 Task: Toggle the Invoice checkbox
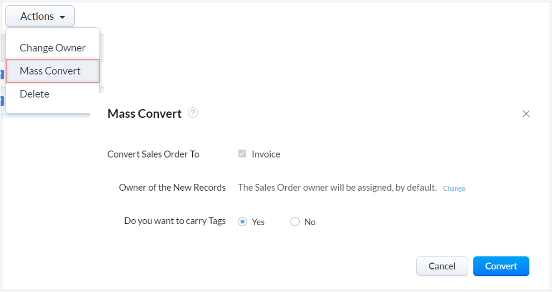pyautogui.click(x=242, y=154)
